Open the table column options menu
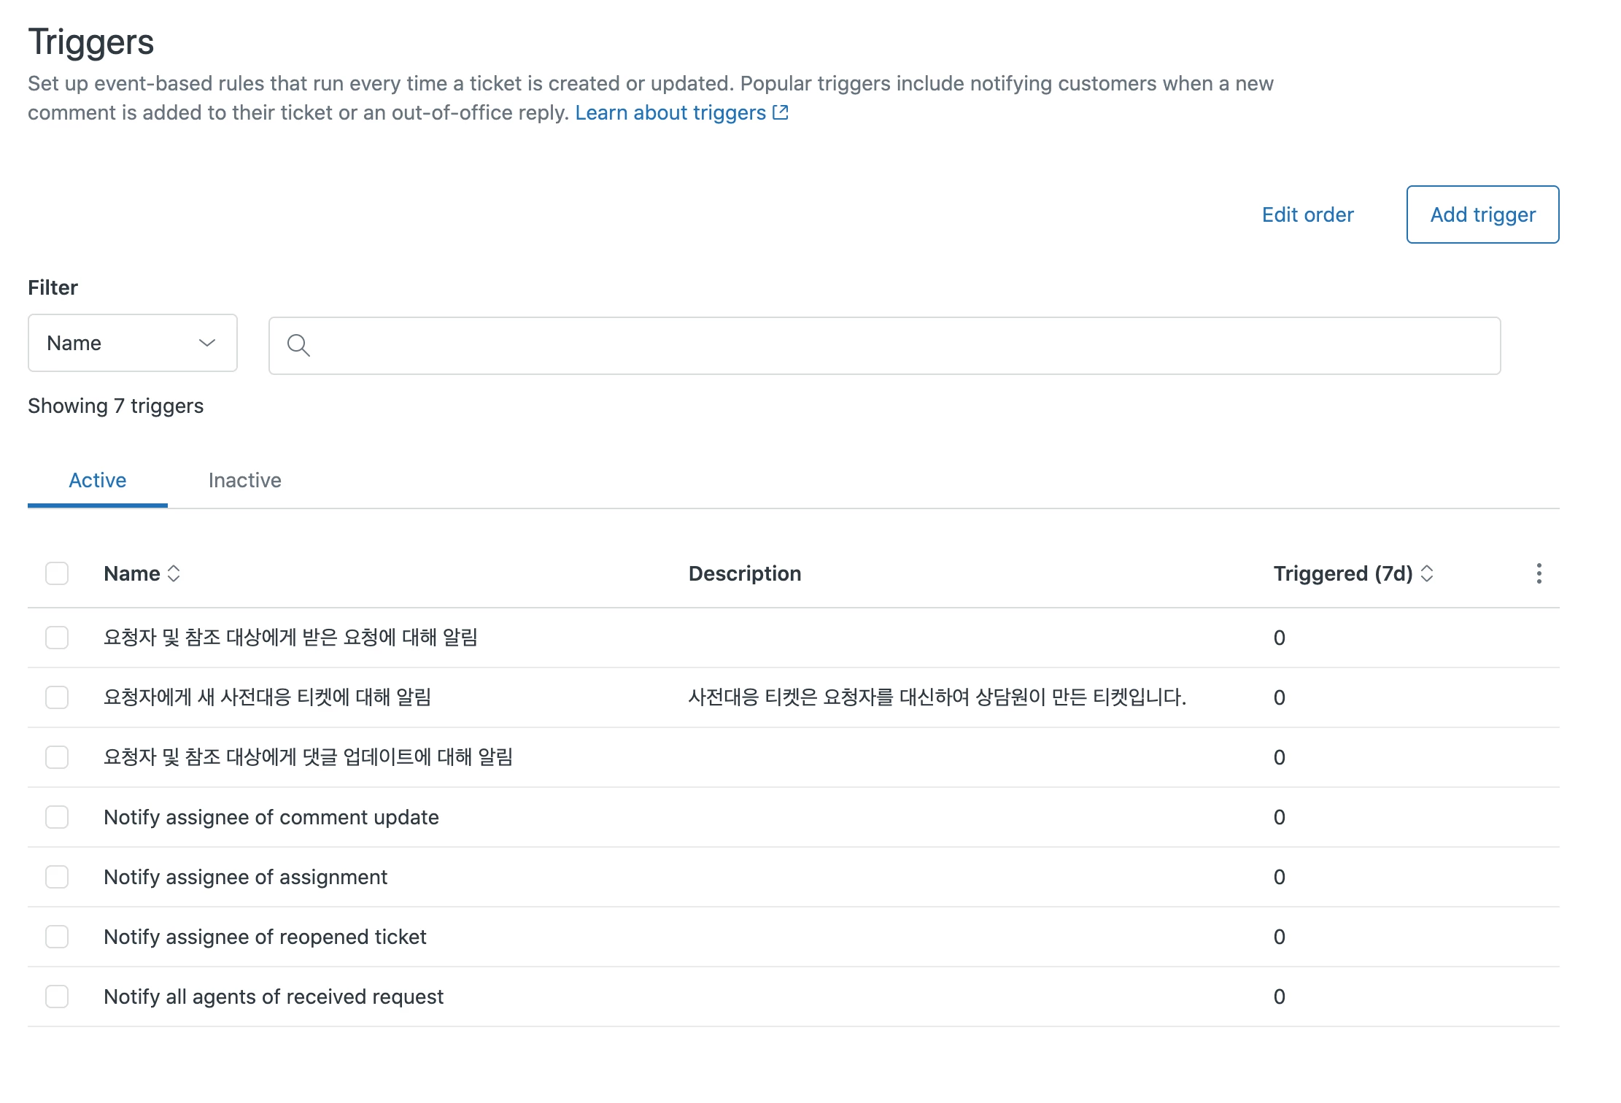The image size is (1621, 1103). pyautogui.click(x=1539, y=573)
